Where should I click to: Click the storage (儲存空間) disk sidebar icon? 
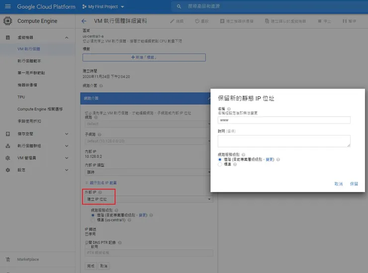click(x=8, y=134)
